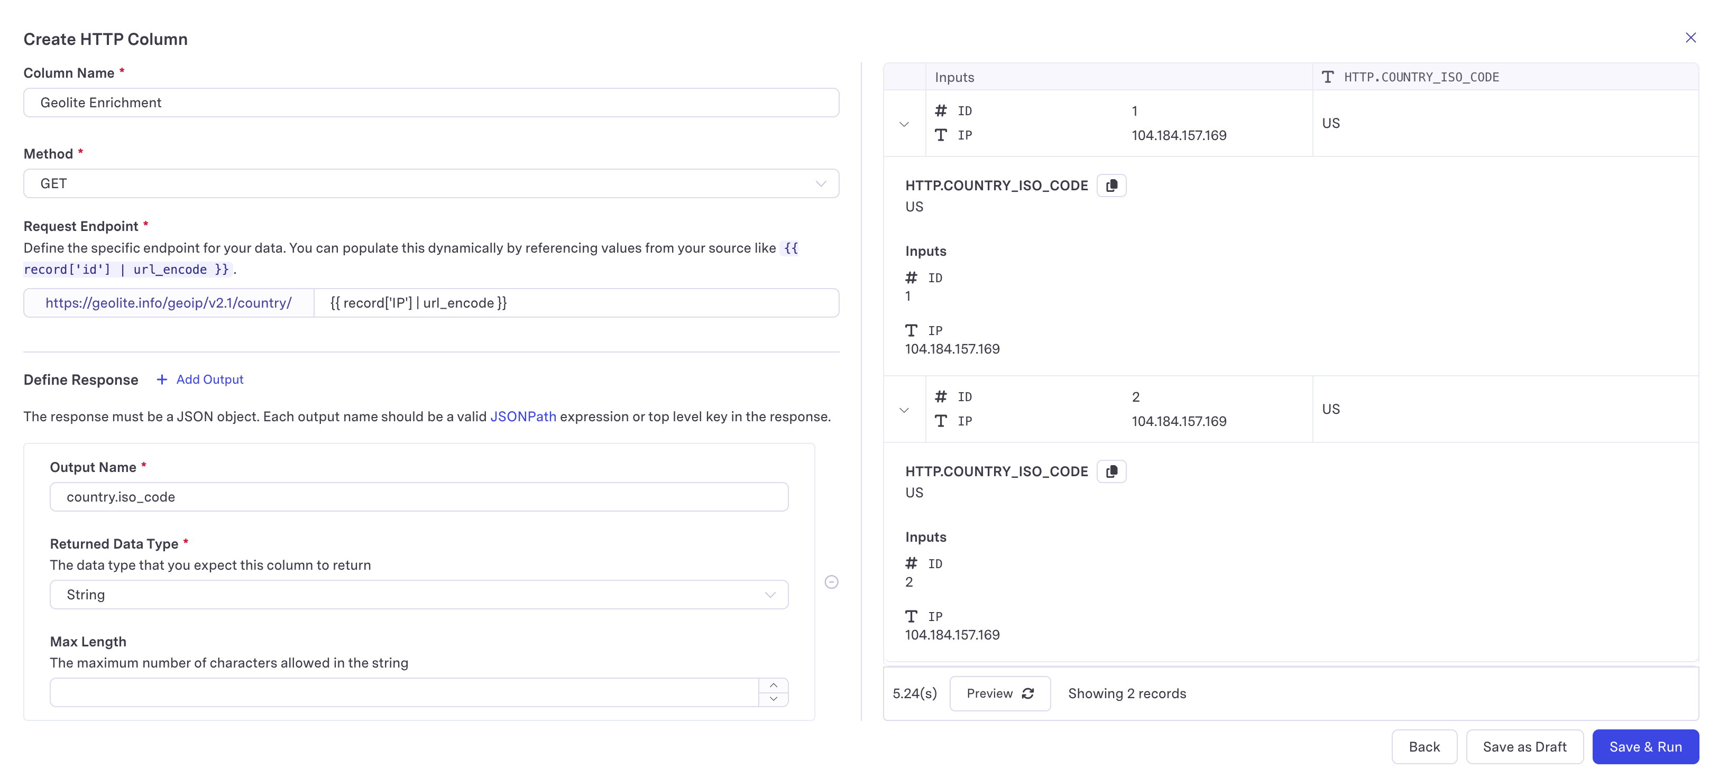Viewport: 1728px width, 778px height.
Task: Open the Method GET dropdown
Action: (430, 183)
